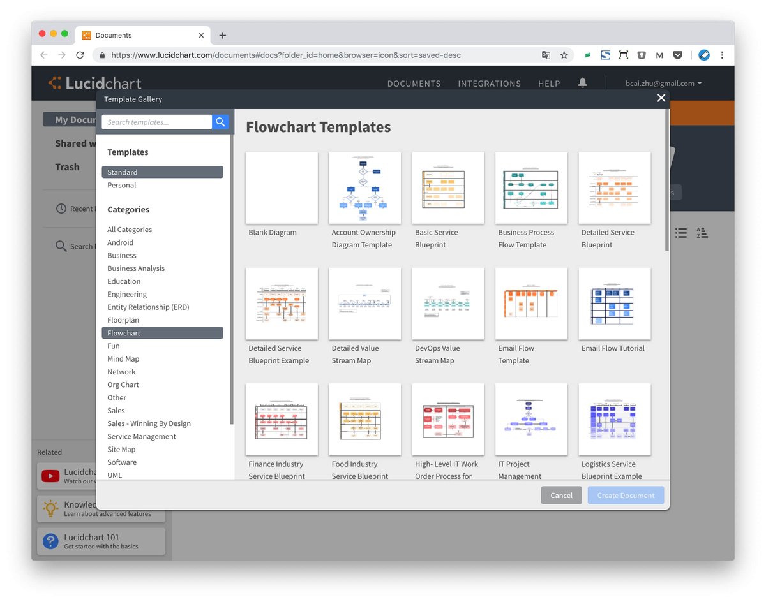Open the DOCUMENTS nav menu

click(414, 84)
